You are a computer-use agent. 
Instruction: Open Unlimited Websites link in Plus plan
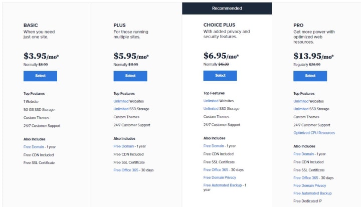[121, 101]
